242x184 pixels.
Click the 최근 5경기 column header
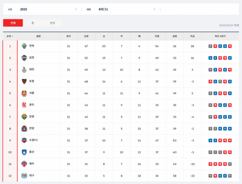(220, 36)
